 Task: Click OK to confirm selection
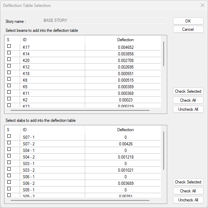pos(188,21)
